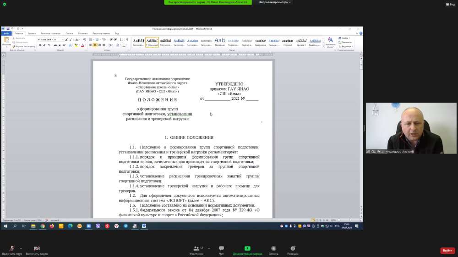Switch to the Ссылки ribbon tab
The height and width of the screenshot is (257, 458).
tap(69, 33)
